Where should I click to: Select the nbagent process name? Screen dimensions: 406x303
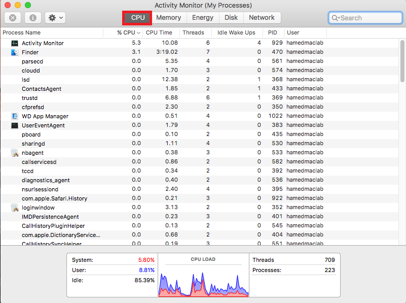pos(32,153)
